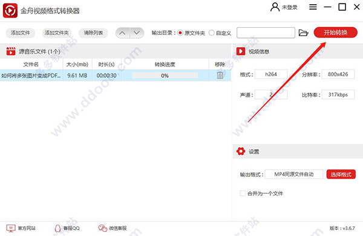
Task: Move file up with up arrow
Action: point(122,33)
